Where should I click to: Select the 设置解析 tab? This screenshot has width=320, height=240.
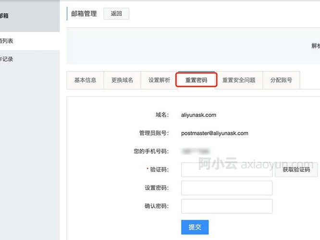tap(159, 80)
